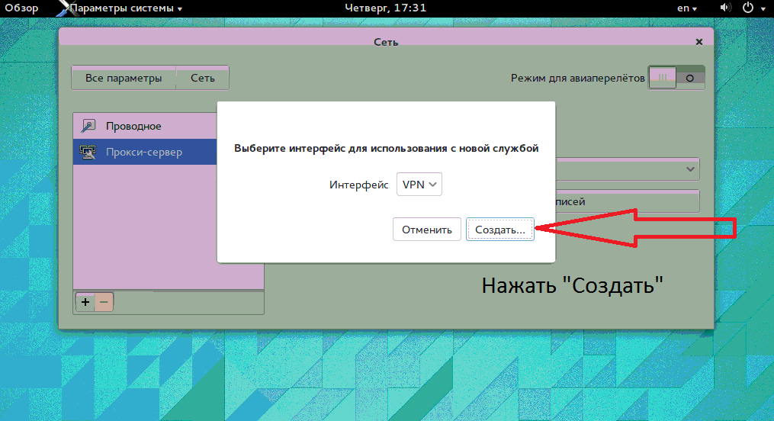Click the power icon in top bar
774x421 pixels.
(x=748, y=8)
